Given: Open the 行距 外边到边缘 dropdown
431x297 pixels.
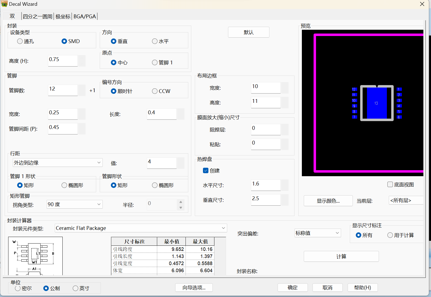Looking at the screenshot, I should point(58,163).
